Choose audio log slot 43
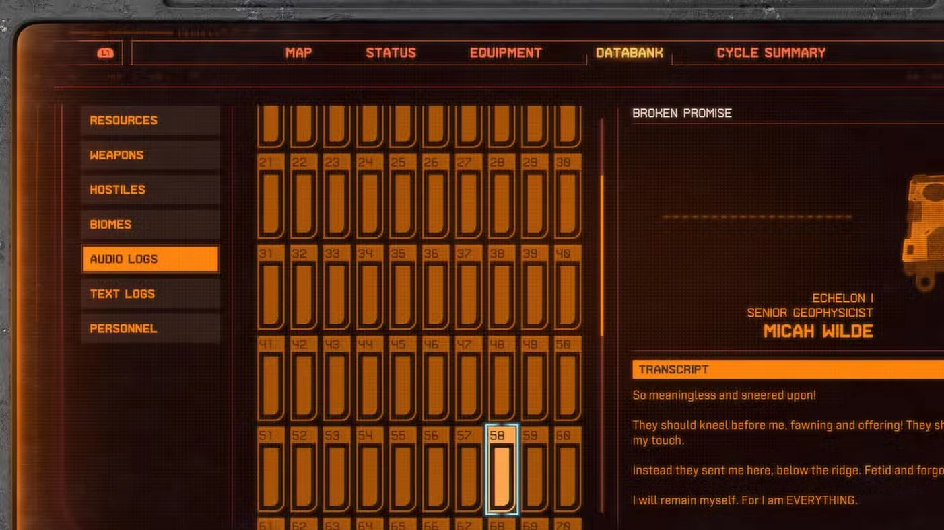The width and height of the screenshot is (944, 530). (337, 379)
